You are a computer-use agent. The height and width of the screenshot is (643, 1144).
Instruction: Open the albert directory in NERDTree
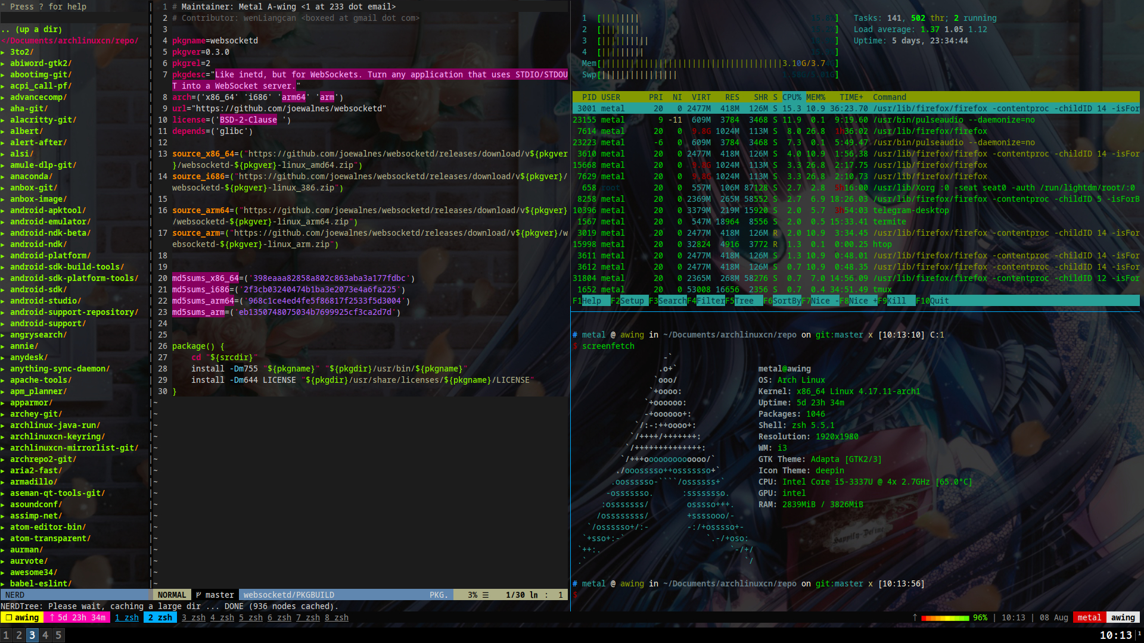click(26, 132)
